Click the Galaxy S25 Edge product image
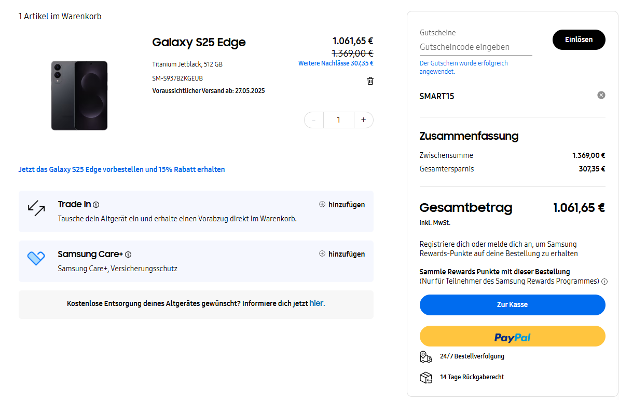 coord(79,96)
